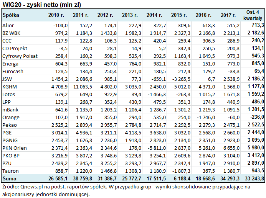Select JSW's 2015 value -3 265,5
266x198 pixels.
[180, 79]
